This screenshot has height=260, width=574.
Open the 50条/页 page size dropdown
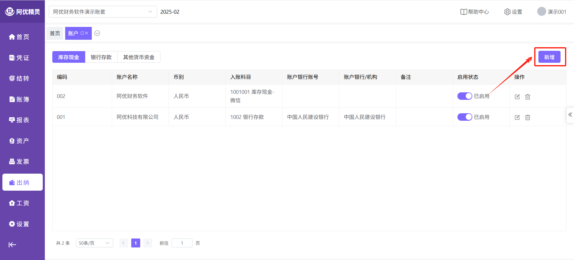(x=94, y=243)
